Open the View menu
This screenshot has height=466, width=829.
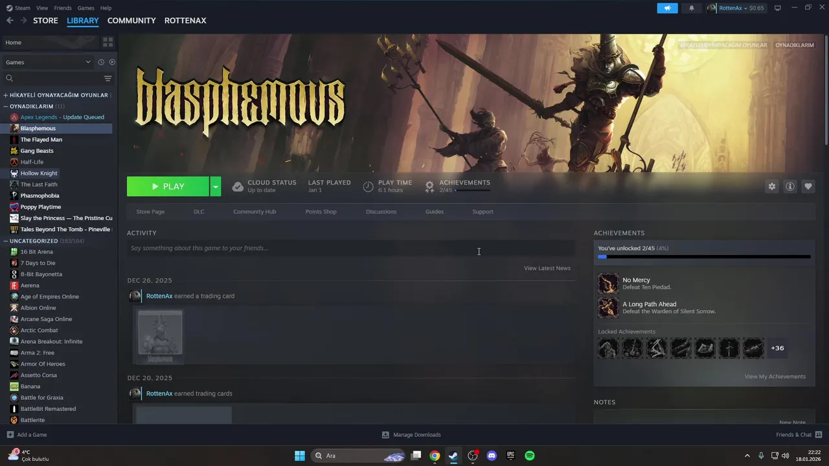coord(42,8)
